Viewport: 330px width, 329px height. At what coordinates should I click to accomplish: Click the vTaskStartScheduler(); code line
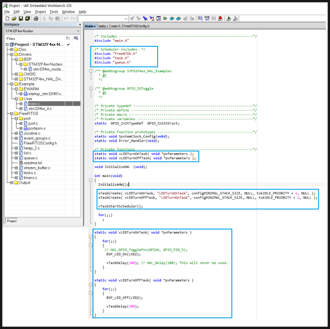point(120,206)
